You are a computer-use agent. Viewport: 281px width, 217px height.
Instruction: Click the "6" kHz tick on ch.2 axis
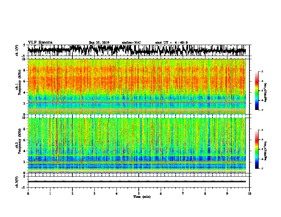(x=25, y=140)
